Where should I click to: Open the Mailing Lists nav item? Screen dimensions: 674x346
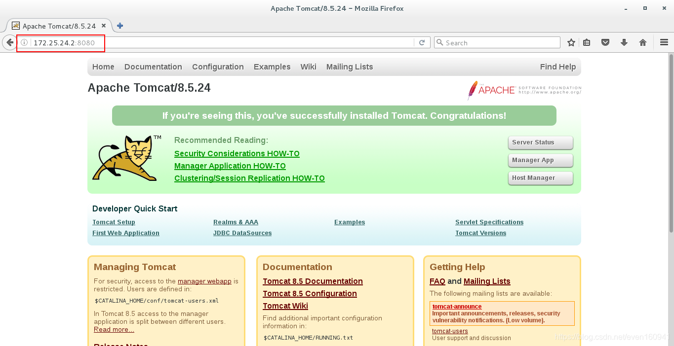pyautogui.click(x=350, y=67)
